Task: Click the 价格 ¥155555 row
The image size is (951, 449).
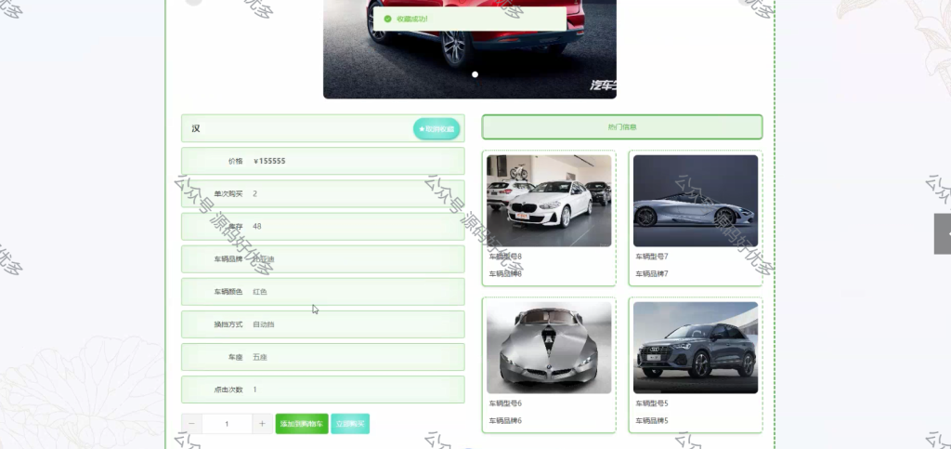Action: point(322,161)
